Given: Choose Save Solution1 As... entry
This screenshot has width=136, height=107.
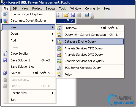Looking at the screenshot, I should 29,67.
